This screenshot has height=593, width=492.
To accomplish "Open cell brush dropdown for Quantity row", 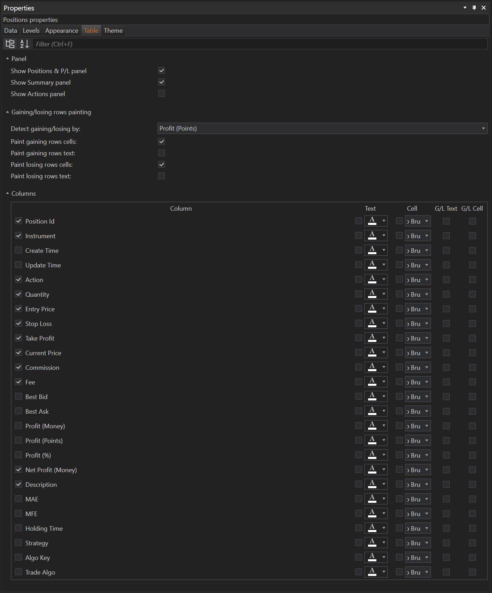I will coord(427,294).
